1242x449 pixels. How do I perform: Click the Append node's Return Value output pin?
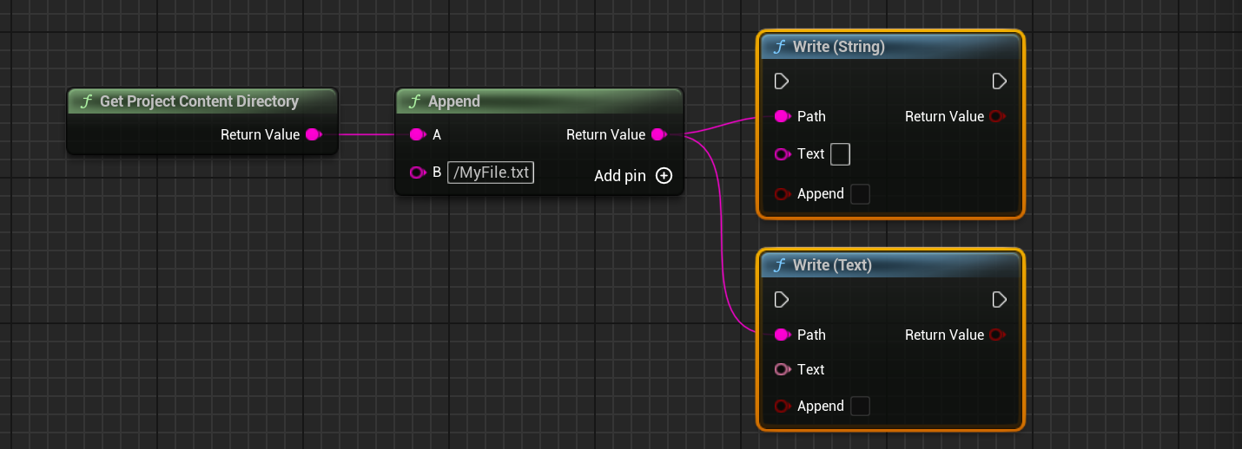click(x=658, y=134)
